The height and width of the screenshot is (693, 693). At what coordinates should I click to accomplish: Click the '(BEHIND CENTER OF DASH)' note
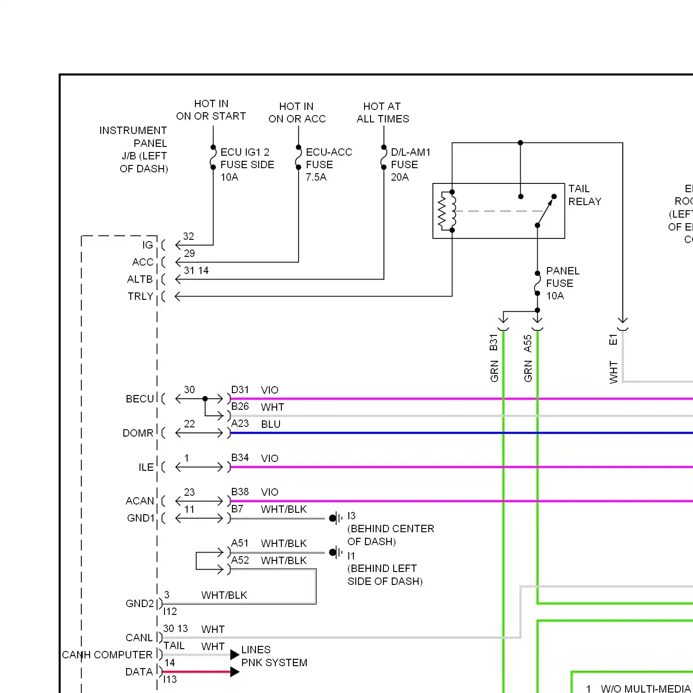(x=391, y=535)
